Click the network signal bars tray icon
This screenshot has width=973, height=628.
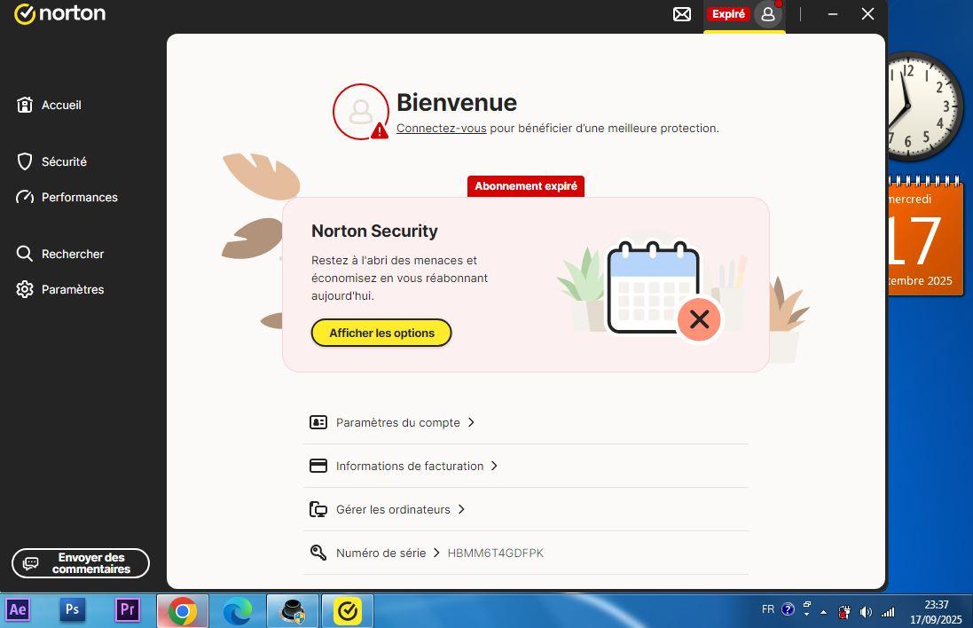pyautogui.click(x=888, y=613)
